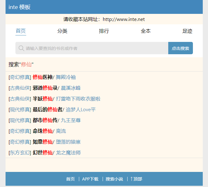This screenshot has height=187, width=208.
Task: Open the APP下载 footer link
Action: (x=90, y=179)
